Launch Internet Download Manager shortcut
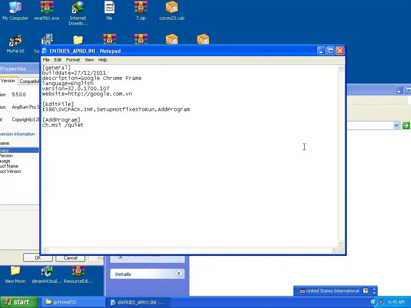 click(78, 13)
